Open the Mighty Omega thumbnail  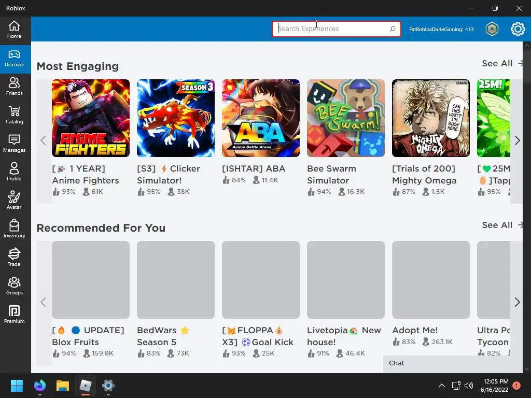point(431,118)
